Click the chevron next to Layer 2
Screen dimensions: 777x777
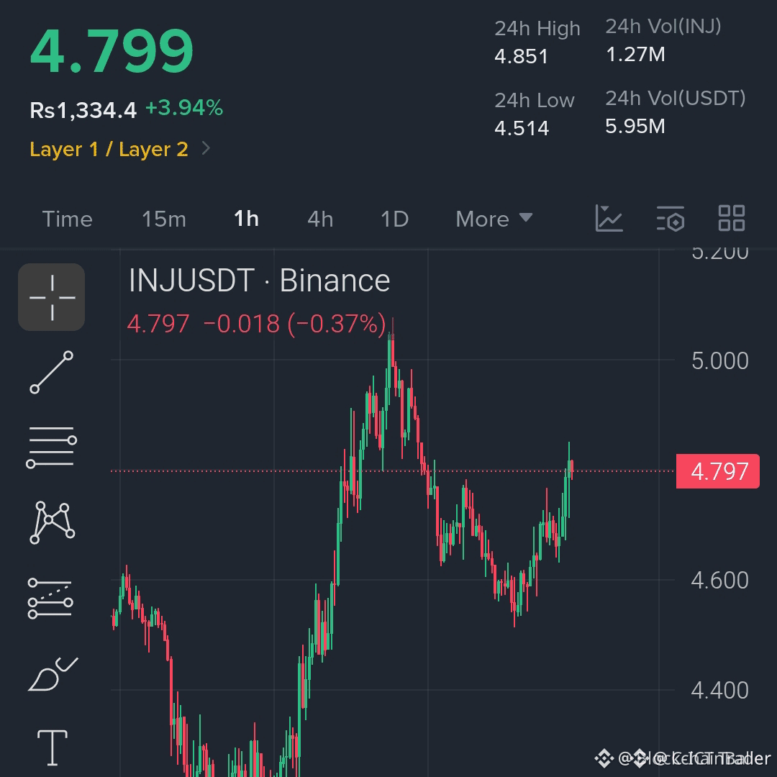point(206,148)
